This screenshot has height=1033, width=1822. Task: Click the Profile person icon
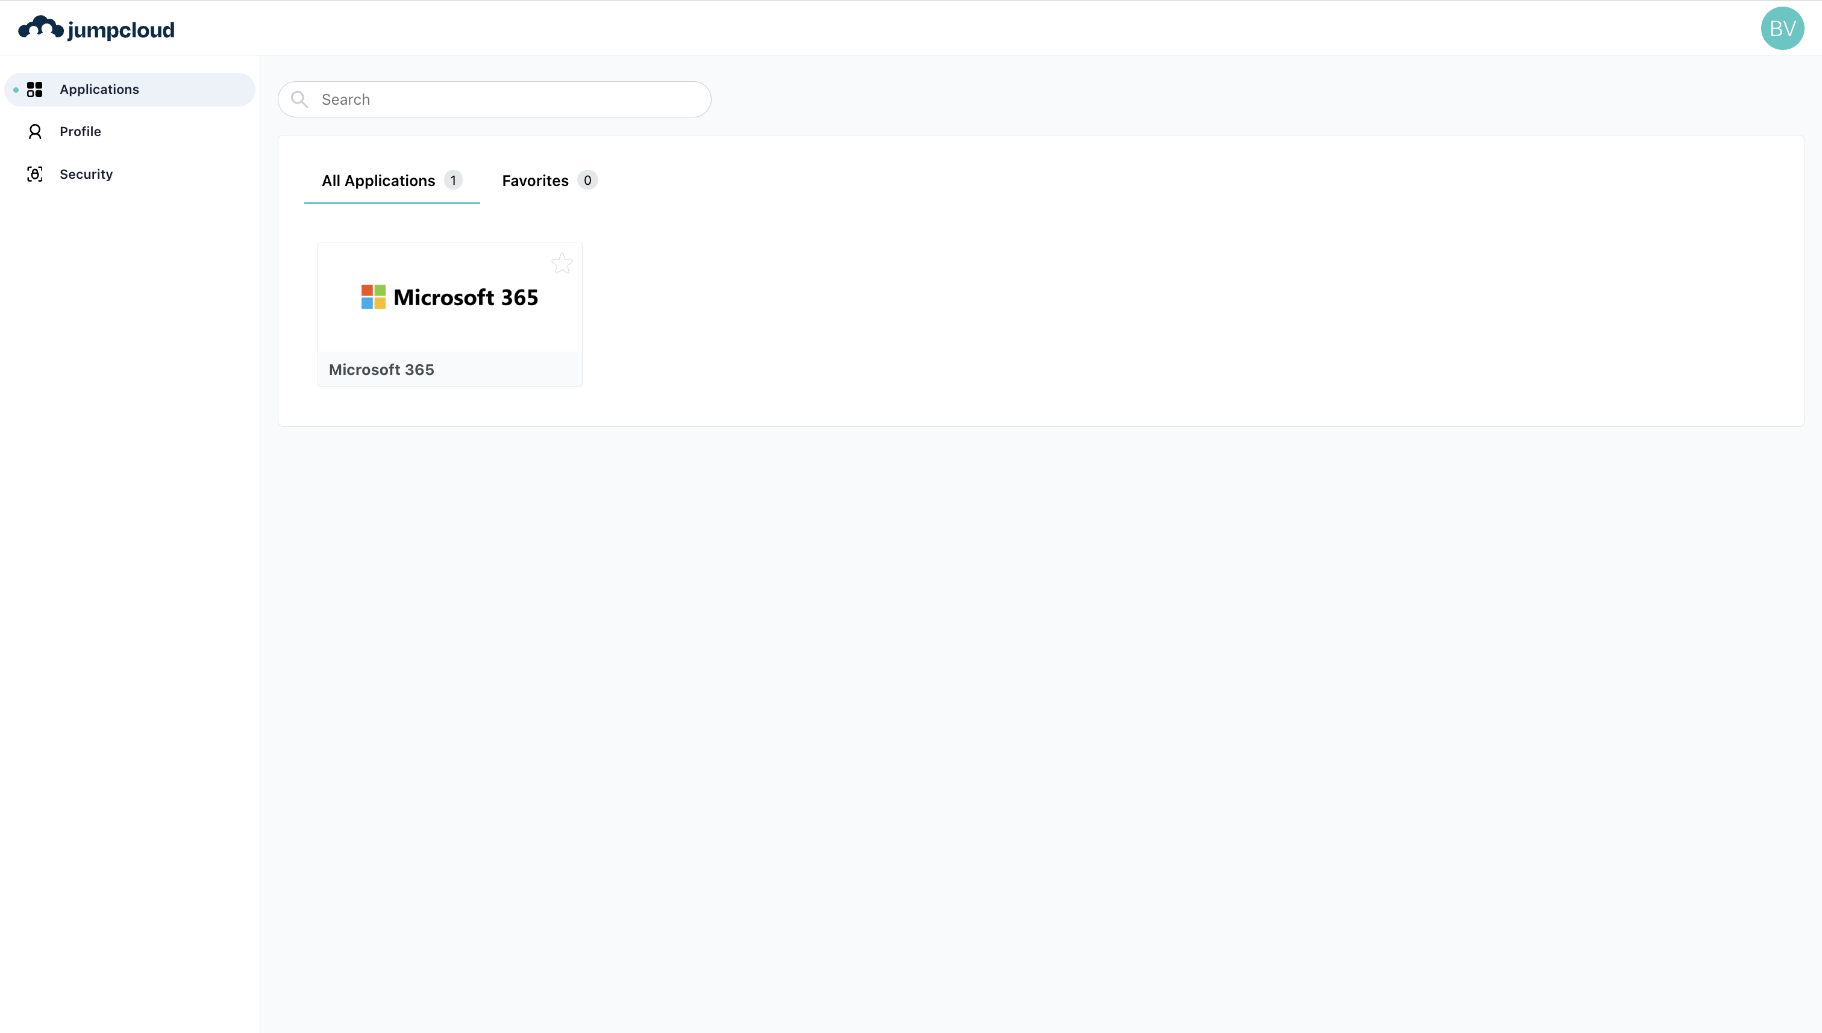tap(35, 132)
